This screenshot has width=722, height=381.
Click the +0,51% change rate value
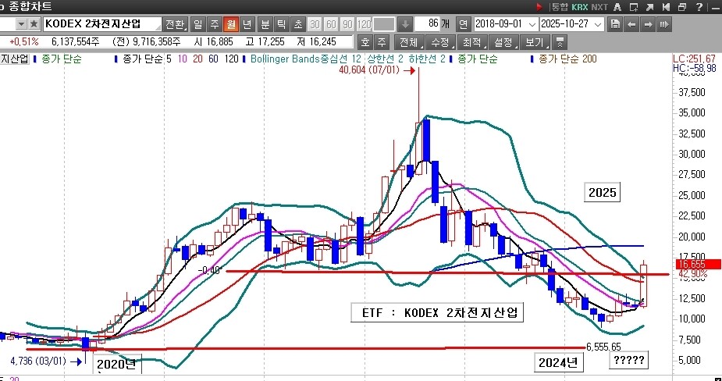tap(23, 42)
